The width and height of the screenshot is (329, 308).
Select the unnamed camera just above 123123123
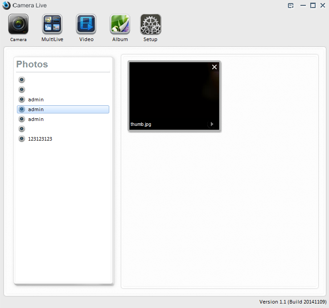pos(21,129)
